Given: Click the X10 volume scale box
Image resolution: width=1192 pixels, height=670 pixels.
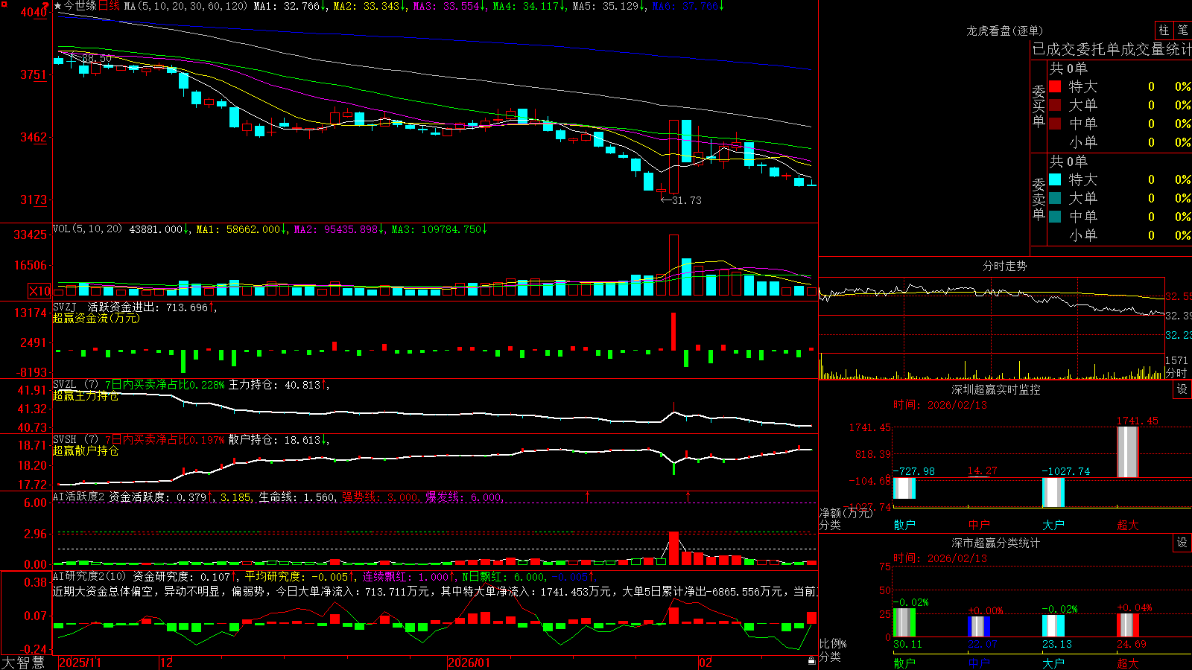Looking at the screenshot, I should click(39, 291).
